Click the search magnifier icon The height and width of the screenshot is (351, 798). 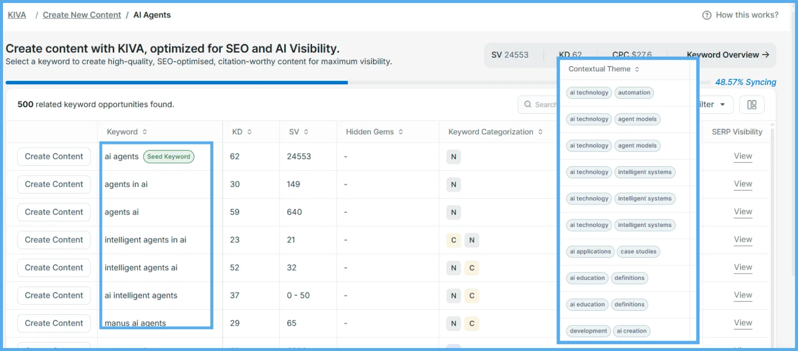[x=528, y=104]
